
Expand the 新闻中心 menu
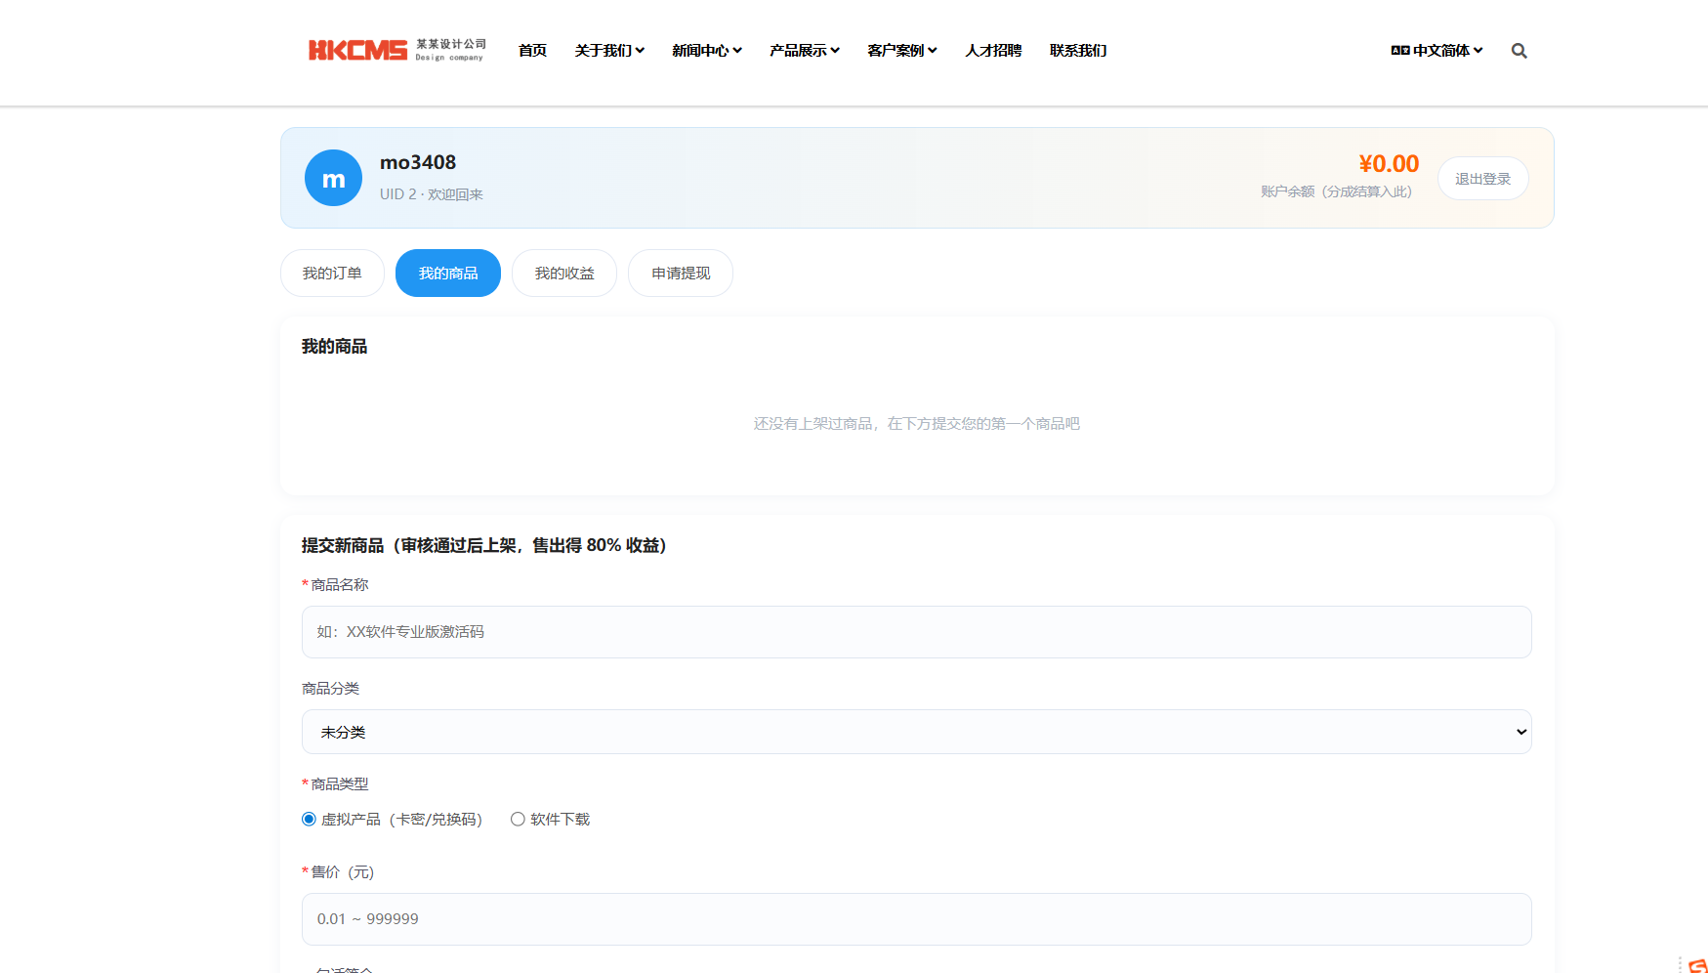click(707, 51)
